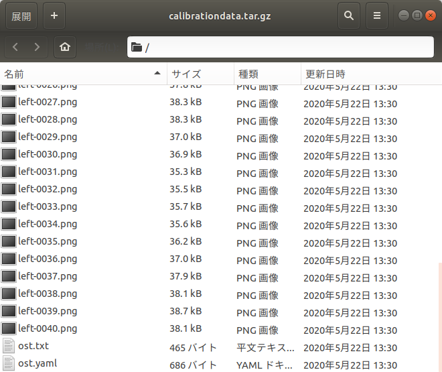Select left-0027.png thumbnail icon

(9, 102)
